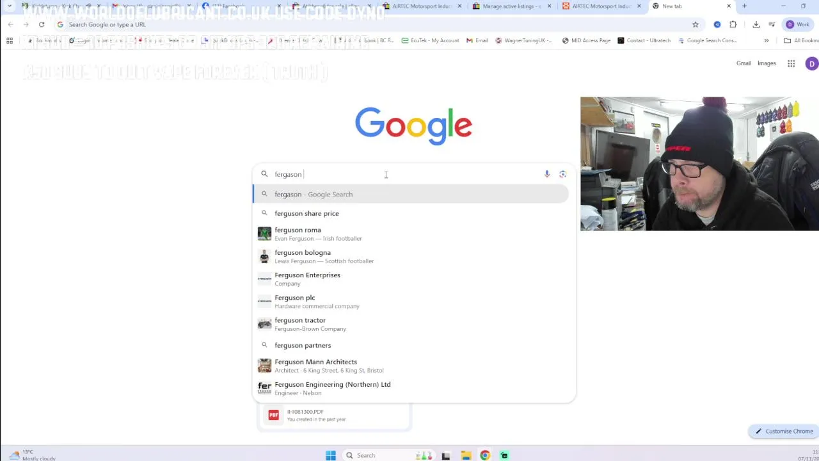Open tab search dropdown arrow

coord(10,6)
